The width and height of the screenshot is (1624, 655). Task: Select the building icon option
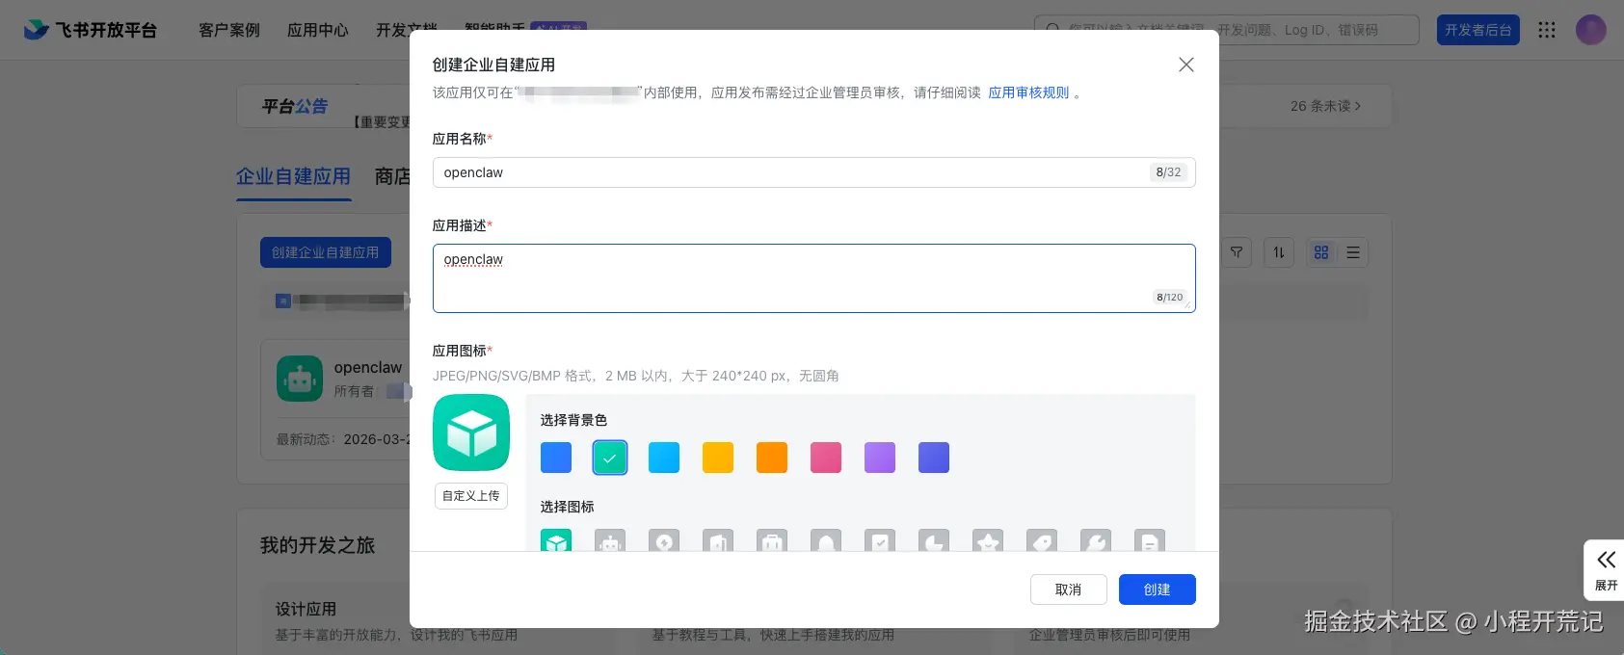718,540
